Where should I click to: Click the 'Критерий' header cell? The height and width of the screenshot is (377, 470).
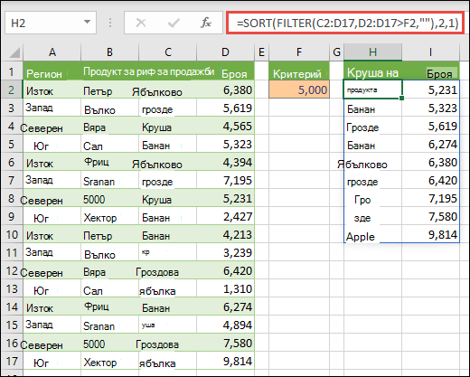pos(299,71)
